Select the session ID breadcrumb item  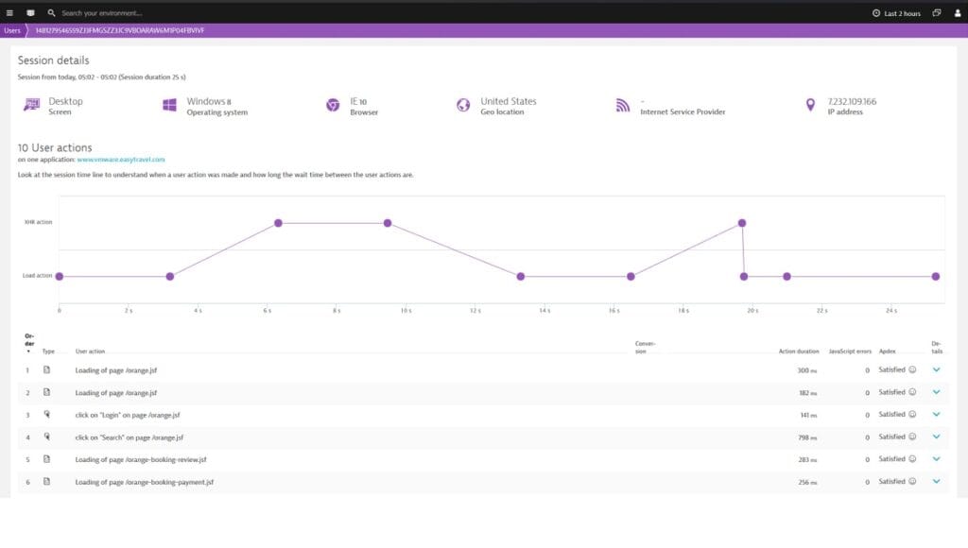[119, 30]
